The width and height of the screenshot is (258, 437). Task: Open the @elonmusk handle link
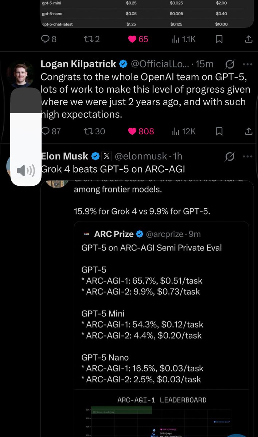click(141, 156)
